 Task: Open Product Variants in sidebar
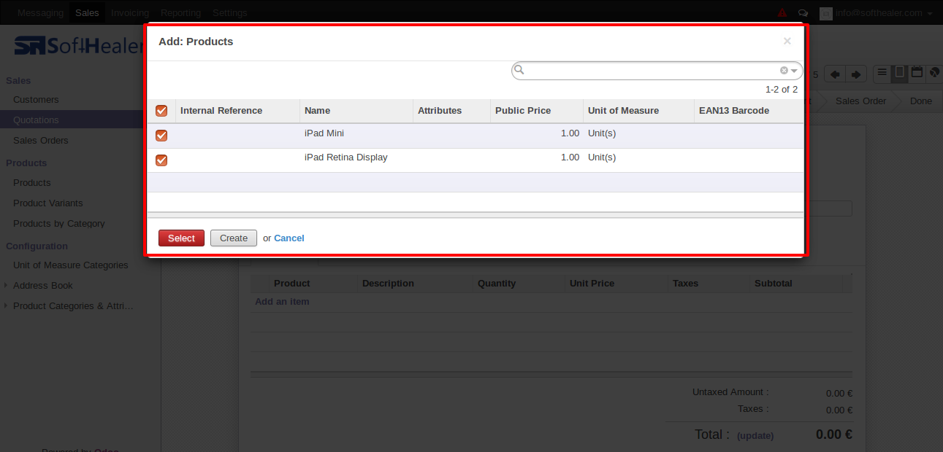point(48,203)
